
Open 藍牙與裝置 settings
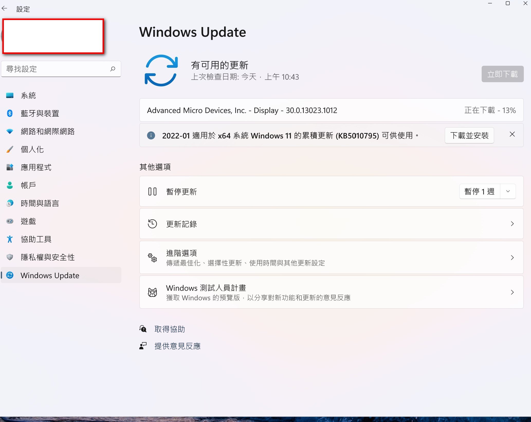pyautogui.click(x=61, y=113)
